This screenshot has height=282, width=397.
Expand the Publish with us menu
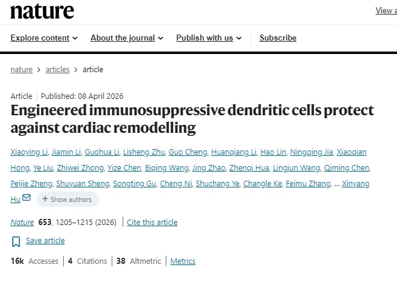coord(209,38)
